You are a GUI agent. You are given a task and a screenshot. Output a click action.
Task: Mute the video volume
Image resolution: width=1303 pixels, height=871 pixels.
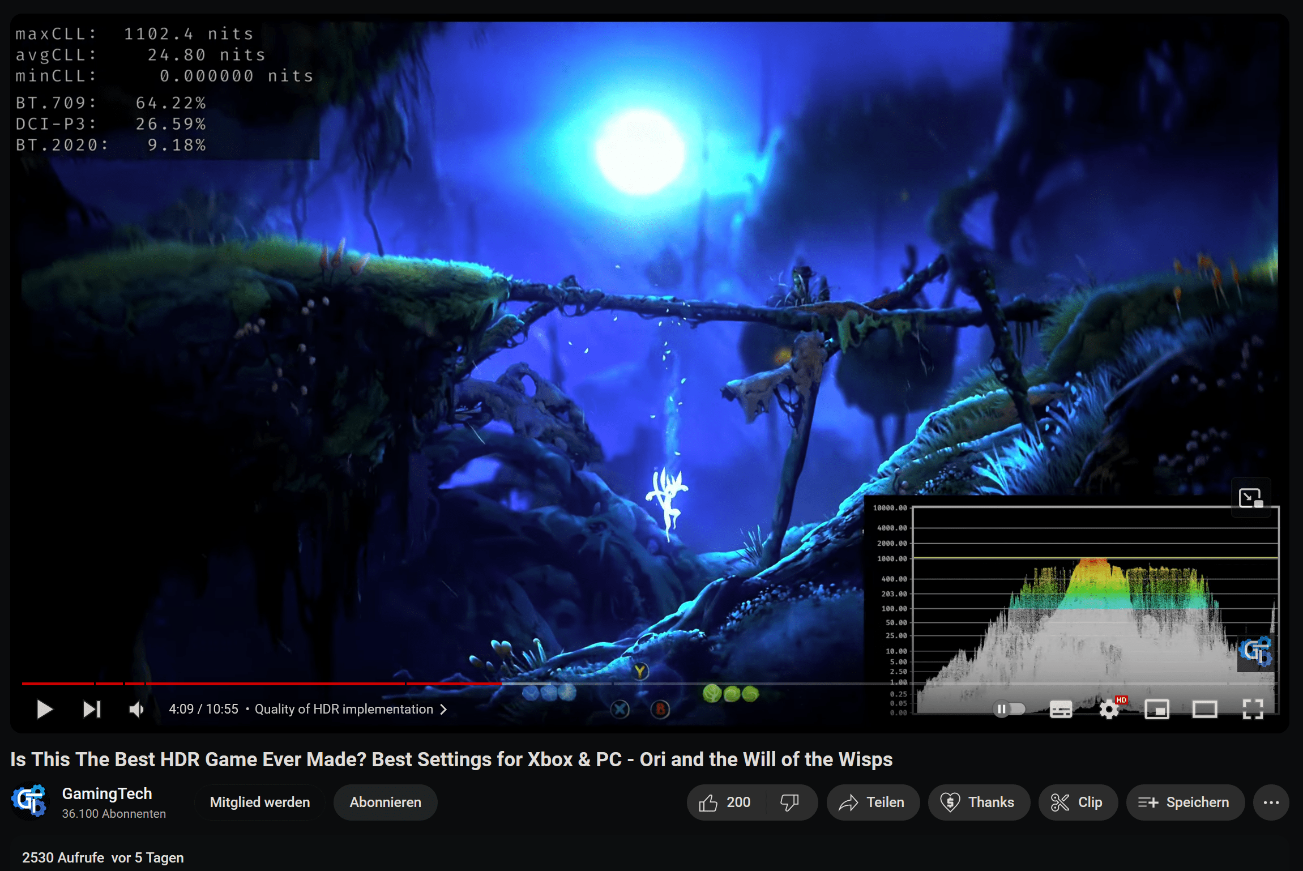(136, 709)
